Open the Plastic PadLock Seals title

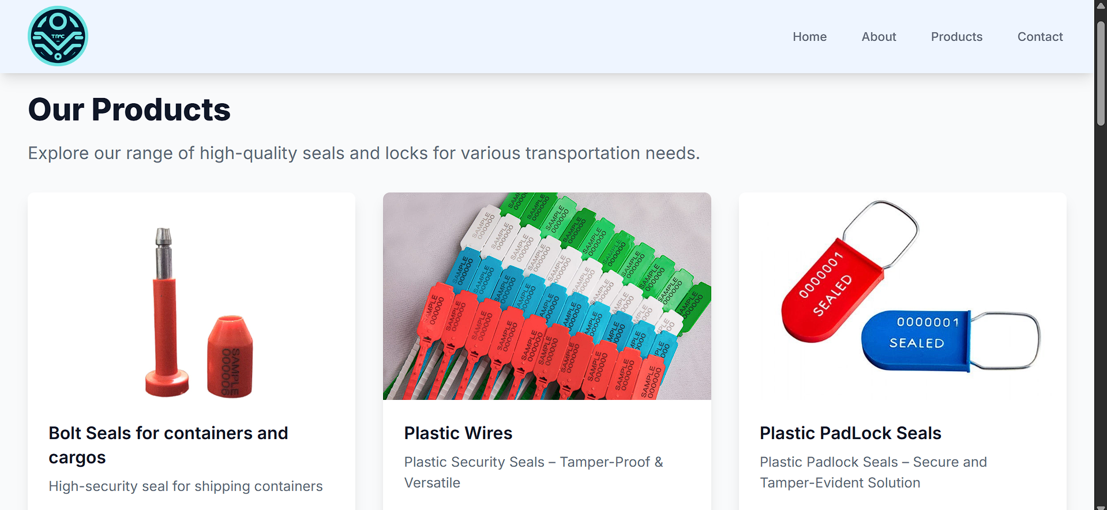[850, 433]
